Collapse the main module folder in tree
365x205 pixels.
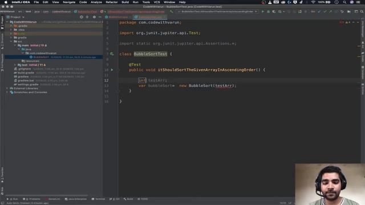pos(15,46)
